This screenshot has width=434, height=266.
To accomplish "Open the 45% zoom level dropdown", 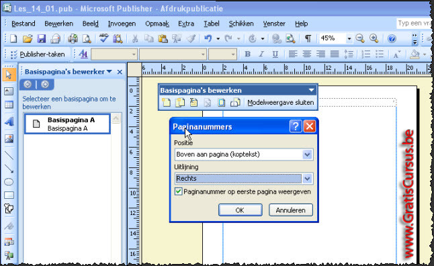I will coord(349,38).
